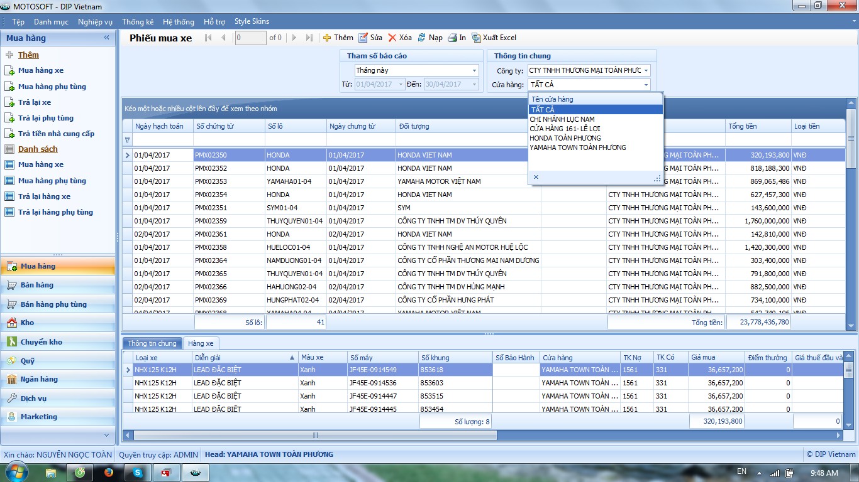Click Trả tiền nhà cung cấp link
Screen dimensions: 859x482
[x=56, y=134]
